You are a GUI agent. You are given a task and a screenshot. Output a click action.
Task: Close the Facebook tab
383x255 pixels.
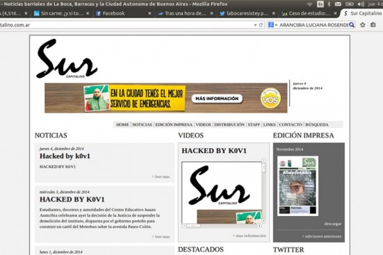(149, 13)
